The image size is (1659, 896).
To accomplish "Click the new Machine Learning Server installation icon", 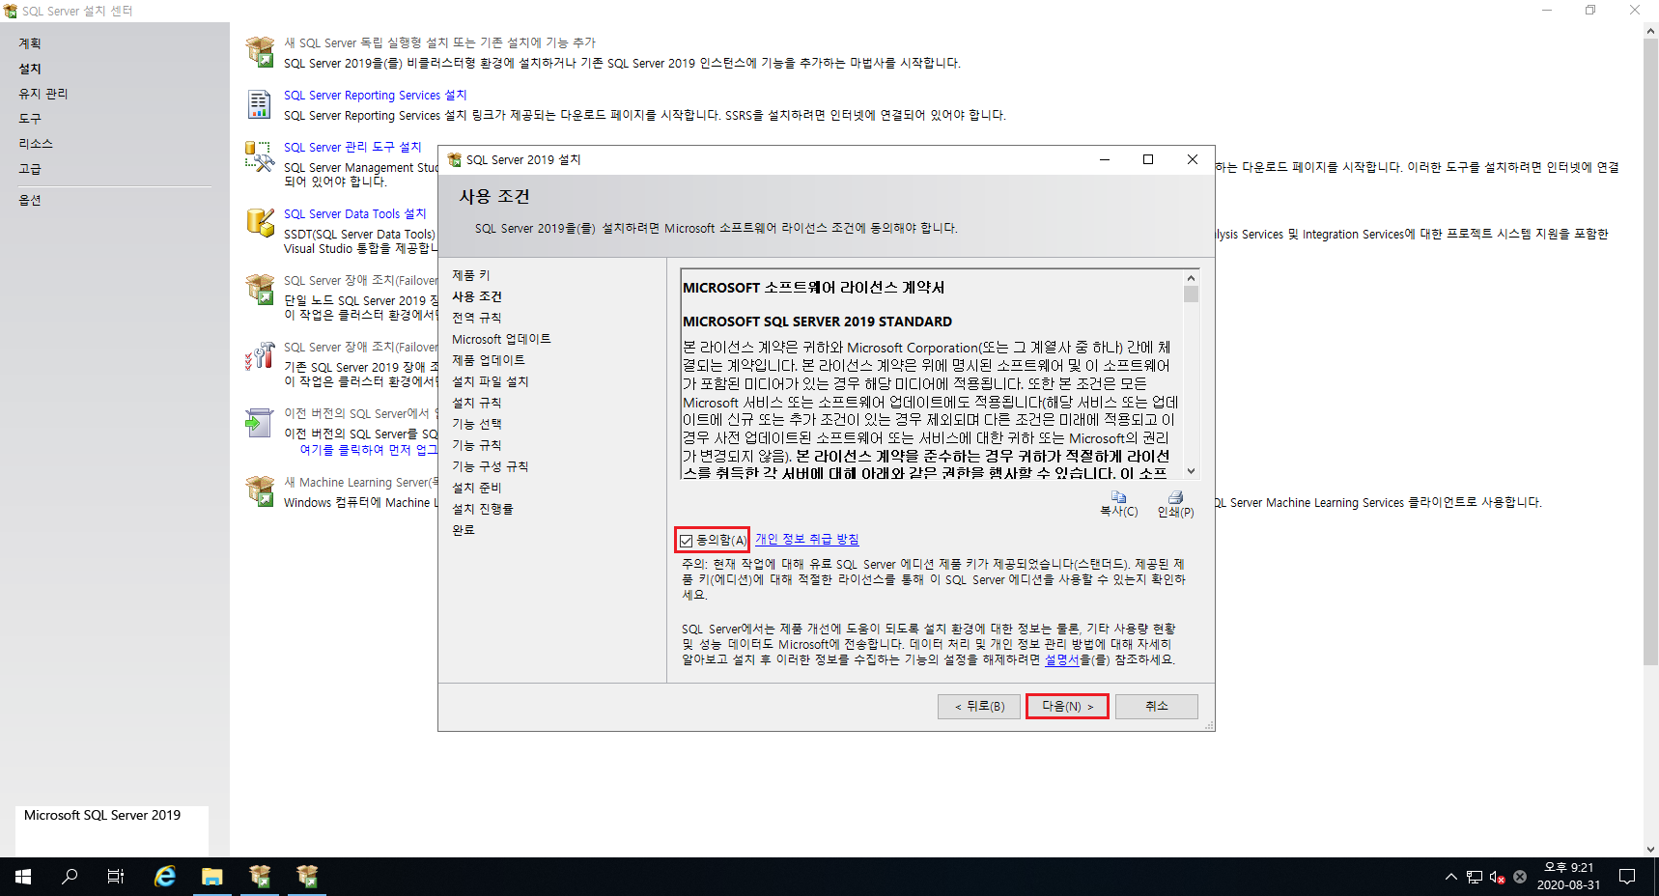I will pos(260,491).
